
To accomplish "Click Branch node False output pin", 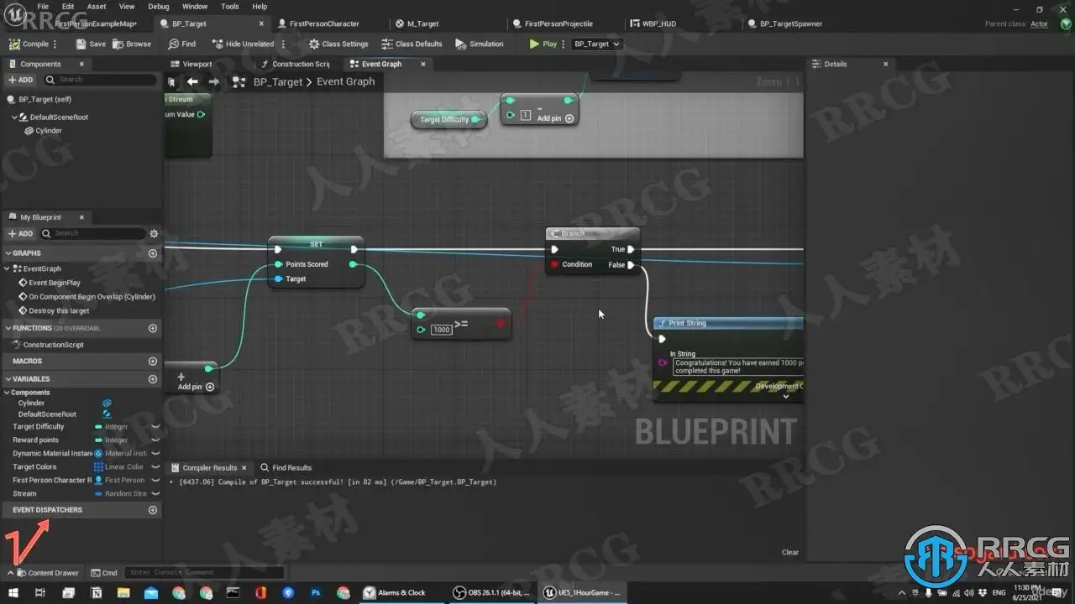I will click(631, 265).
